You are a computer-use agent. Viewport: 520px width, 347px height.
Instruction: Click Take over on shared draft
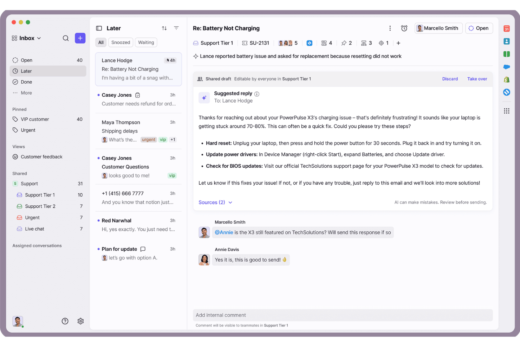477,79
